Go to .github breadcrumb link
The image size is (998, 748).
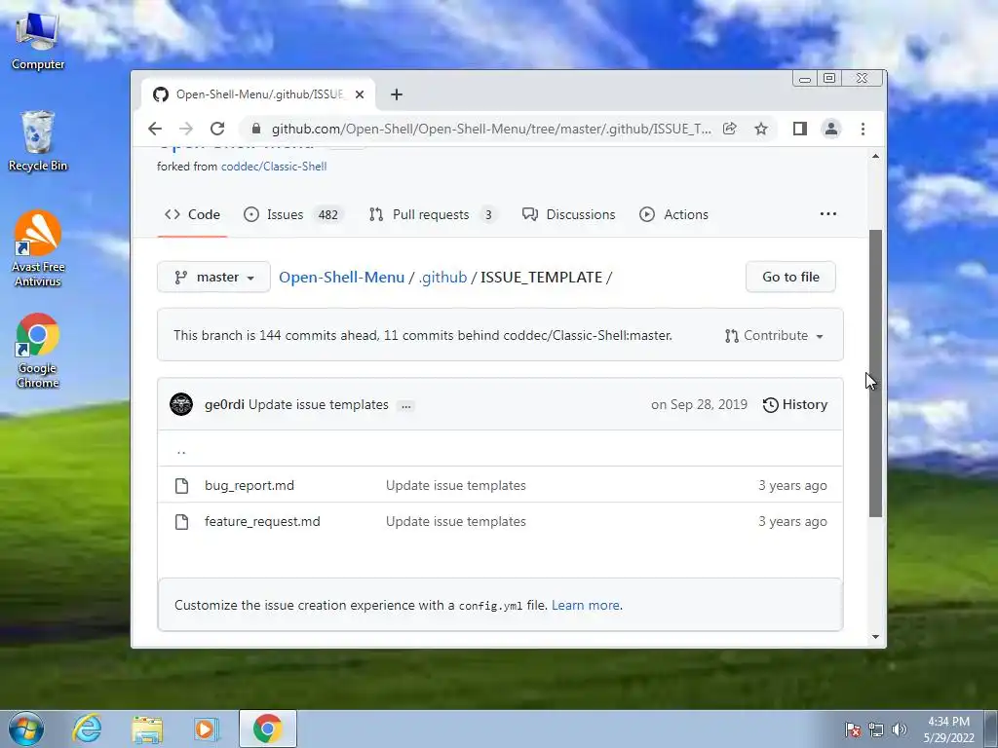tap(443, 278)
